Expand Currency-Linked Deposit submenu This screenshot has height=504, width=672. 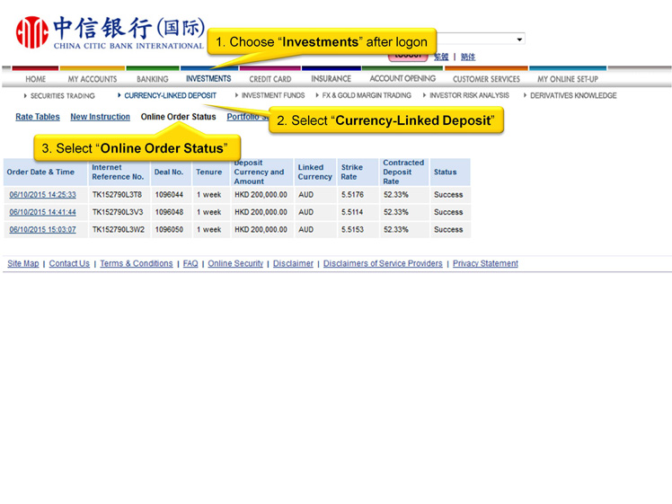point(169,96)
